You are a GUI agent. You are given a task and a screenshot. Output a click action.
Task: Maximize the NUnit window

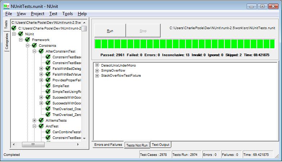point(263,6)
